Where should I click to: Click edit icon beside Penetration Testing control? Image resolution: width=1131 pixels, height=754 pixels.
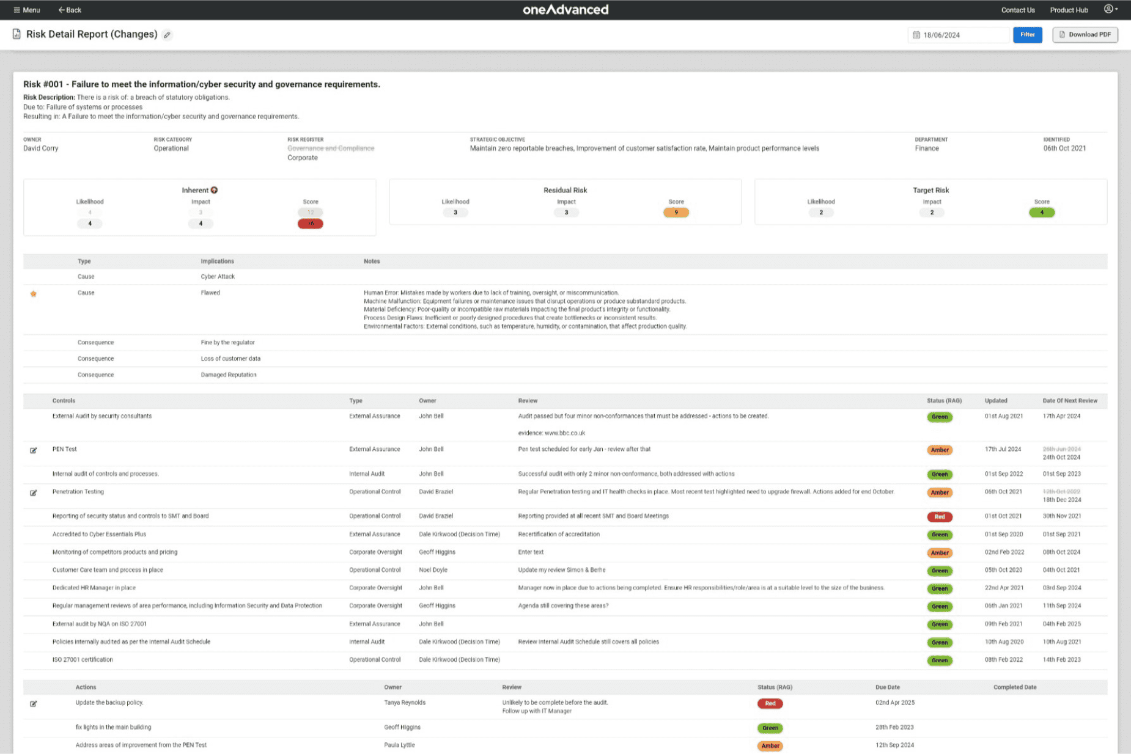tap(34, 492)
